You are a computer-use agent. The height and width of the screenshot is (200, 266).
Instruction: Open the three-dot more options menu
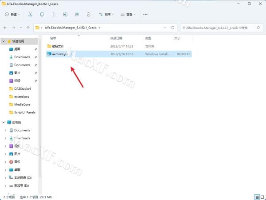(x=145, y=14)
